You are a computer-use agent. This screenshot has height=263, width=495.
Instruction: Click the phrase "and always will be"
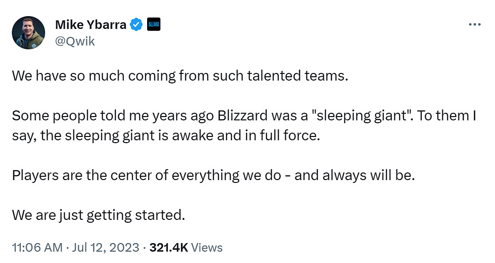point(355,175)
